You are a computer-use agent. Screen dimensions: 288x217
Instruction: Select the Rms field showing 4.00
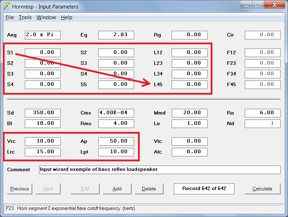coord(116,124)
